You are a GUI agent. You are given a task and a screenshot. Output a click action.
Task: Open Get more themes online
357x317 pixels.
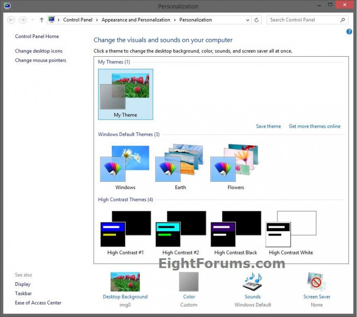pos(315,126)
